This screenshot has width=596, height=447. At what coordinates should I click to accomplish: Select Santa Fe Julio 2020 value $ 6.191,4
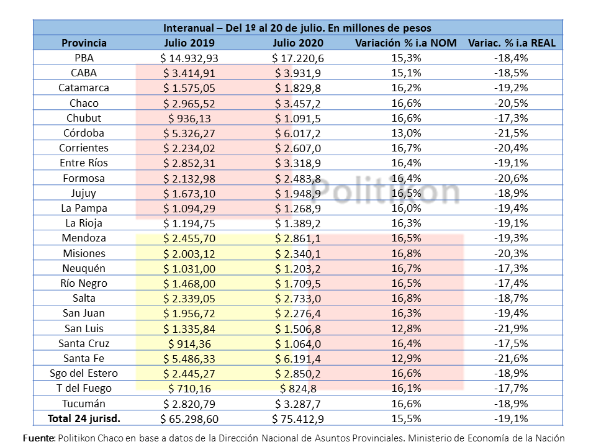tap(298, 358)
